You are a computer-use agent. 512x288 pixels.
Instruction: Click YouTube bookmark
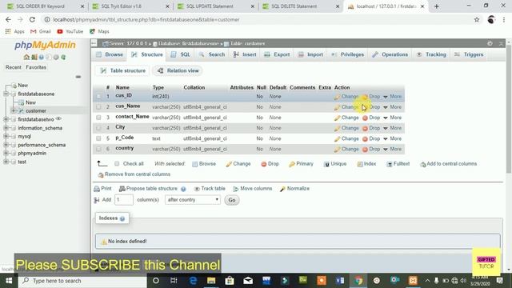click(70, 31)
